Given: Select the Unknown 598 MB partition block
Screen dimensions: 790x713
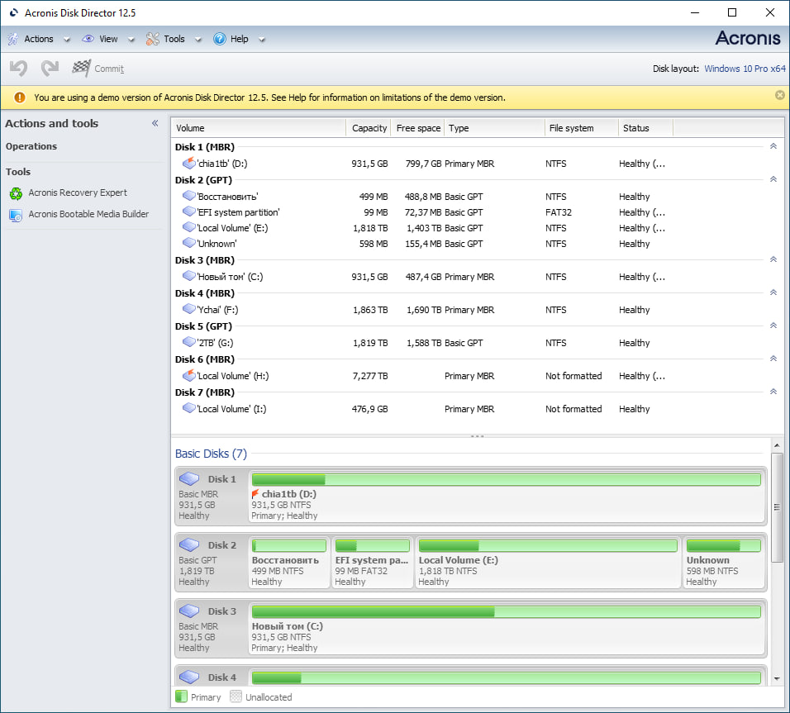Looking at the screenshot, I should tap(724, 563).
